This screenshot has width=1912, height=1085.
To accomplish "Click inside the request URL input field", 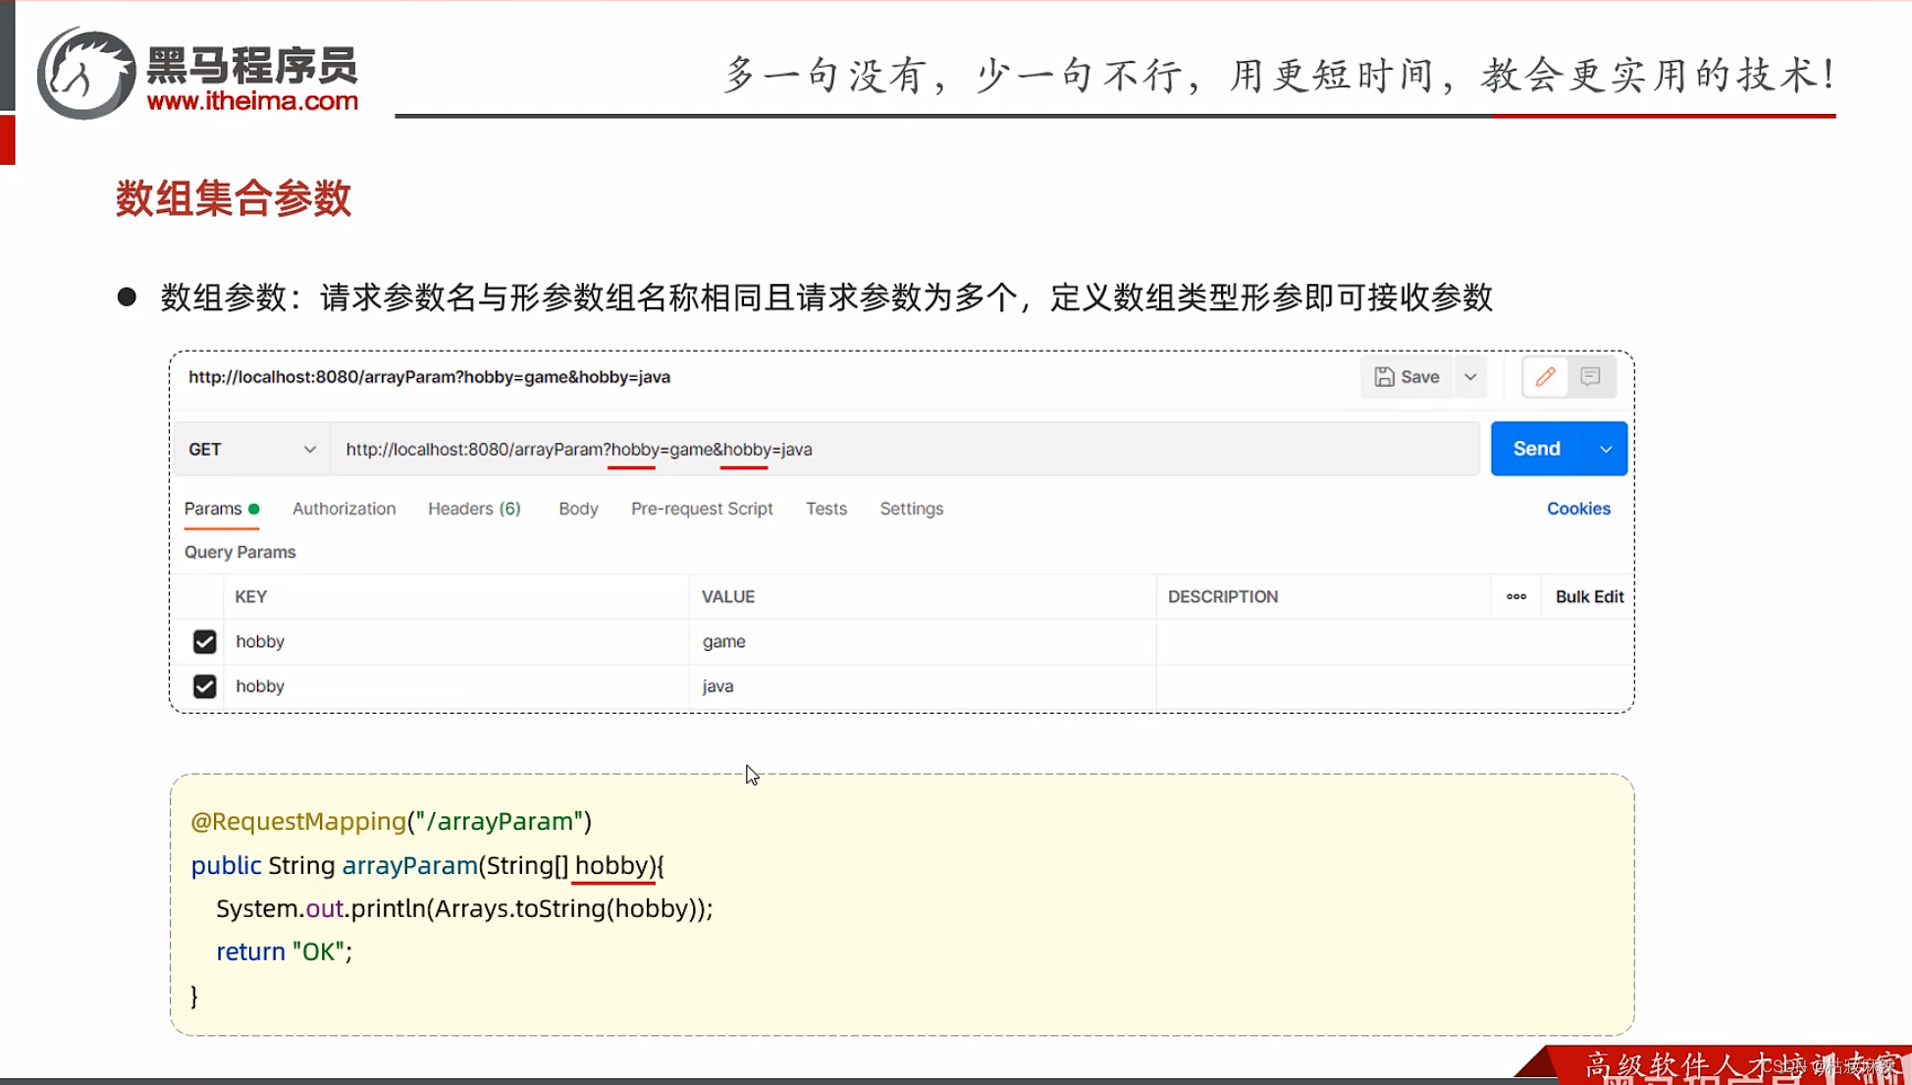I will point(883,449).
